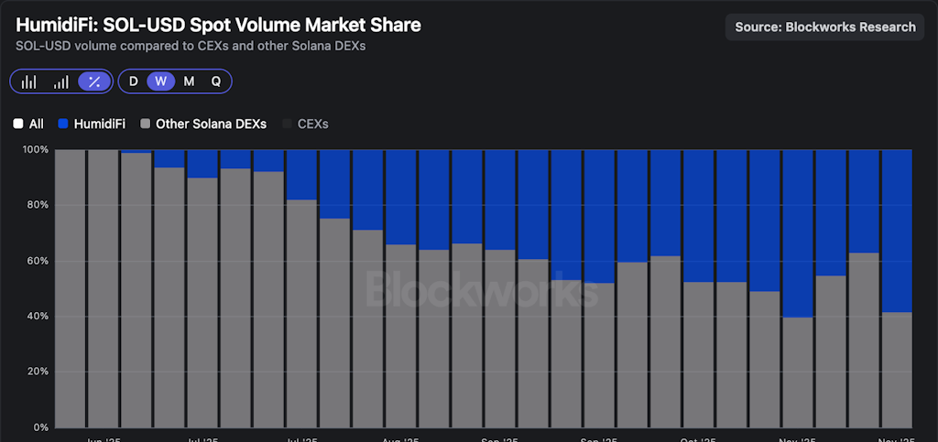This screenshot has height=442, width=938.
Task: Toggle the All legend entry
Action: pyautogui.click(x=28, y=124)
